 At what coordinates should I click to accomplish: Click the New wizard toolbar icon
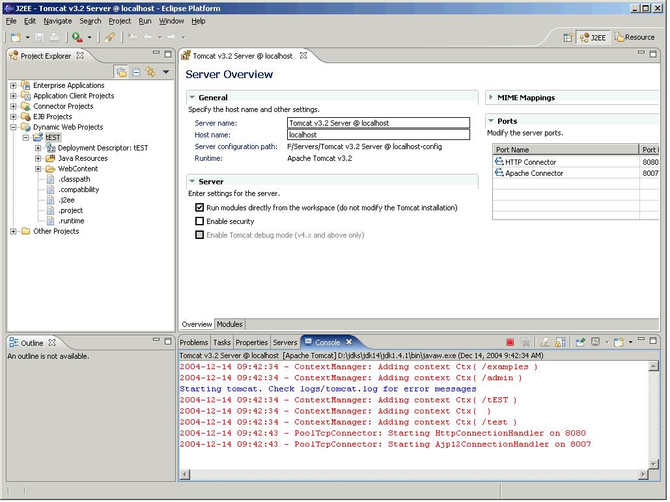tap(16, 38)
